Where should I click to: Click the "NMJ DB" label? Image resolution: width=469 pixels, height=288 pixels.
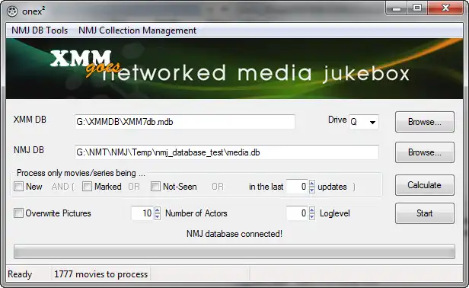[29, 149]
